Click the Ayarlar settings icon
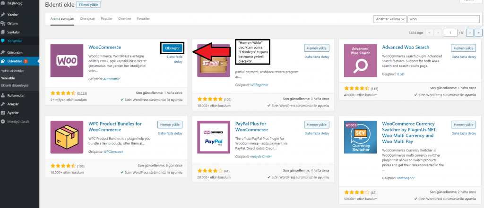484x208 pixels. coord(3,113)
